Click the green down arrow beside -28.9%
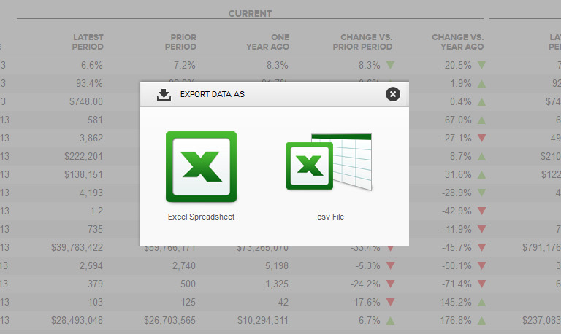The height and width of the screenshot is (334, 561). point(481,193)
